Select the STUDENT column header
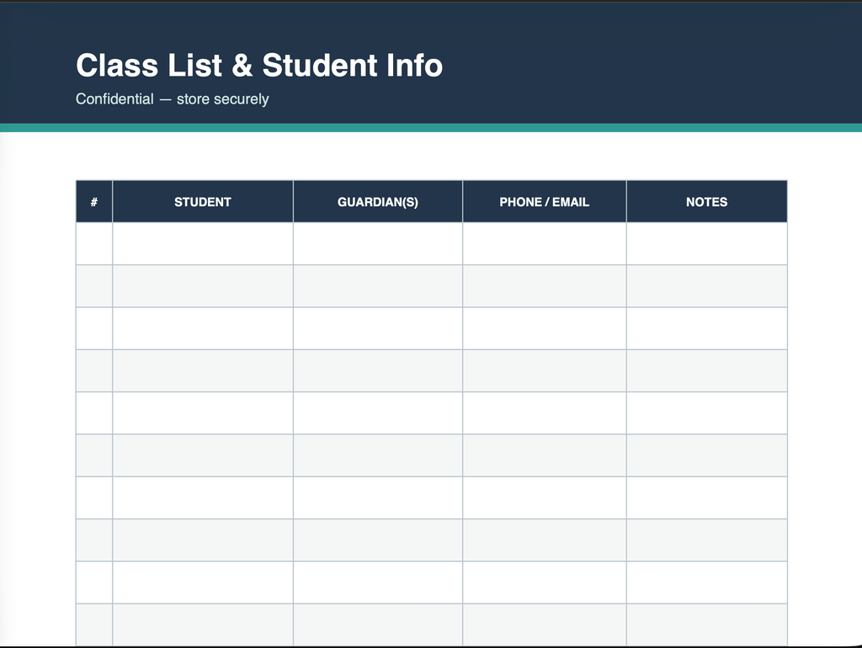The width and height of the screenshot is (862, 648). click(x=203, y=202)
